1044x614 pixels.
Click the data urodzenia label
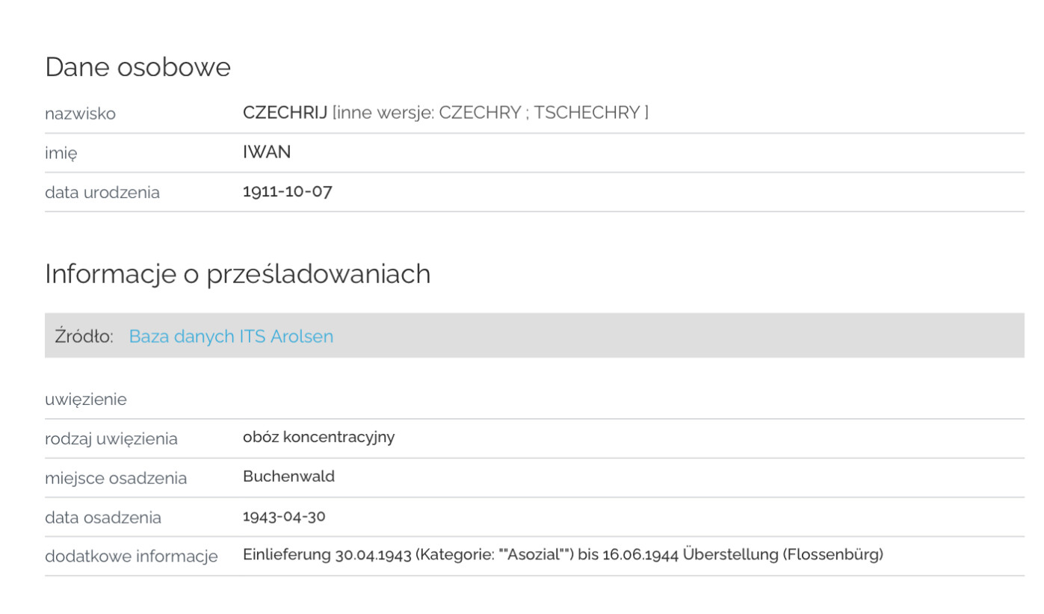click(x=102, y=192)
